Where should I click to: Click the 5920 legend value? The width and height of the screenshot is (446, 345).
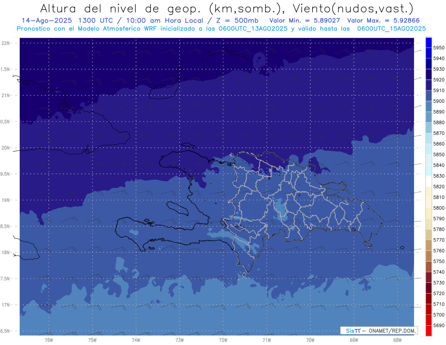[x=439, y=80]
